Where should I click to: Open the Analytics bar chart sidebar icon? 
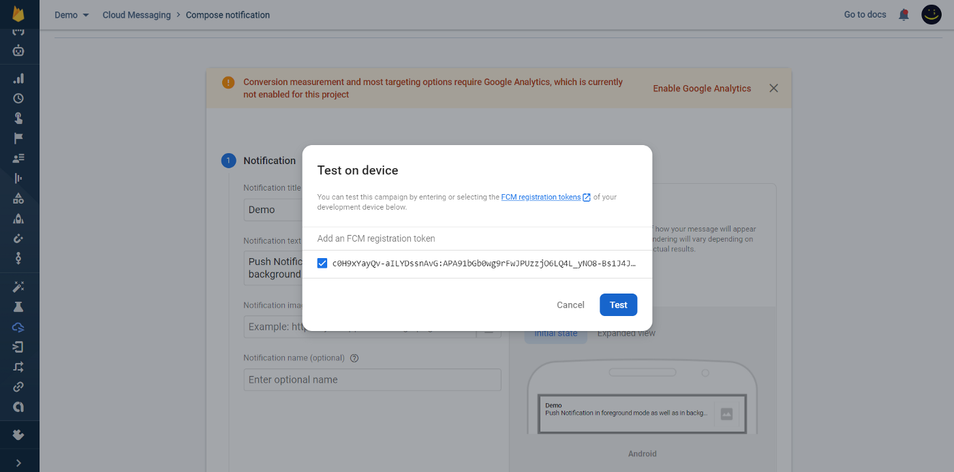18,78
